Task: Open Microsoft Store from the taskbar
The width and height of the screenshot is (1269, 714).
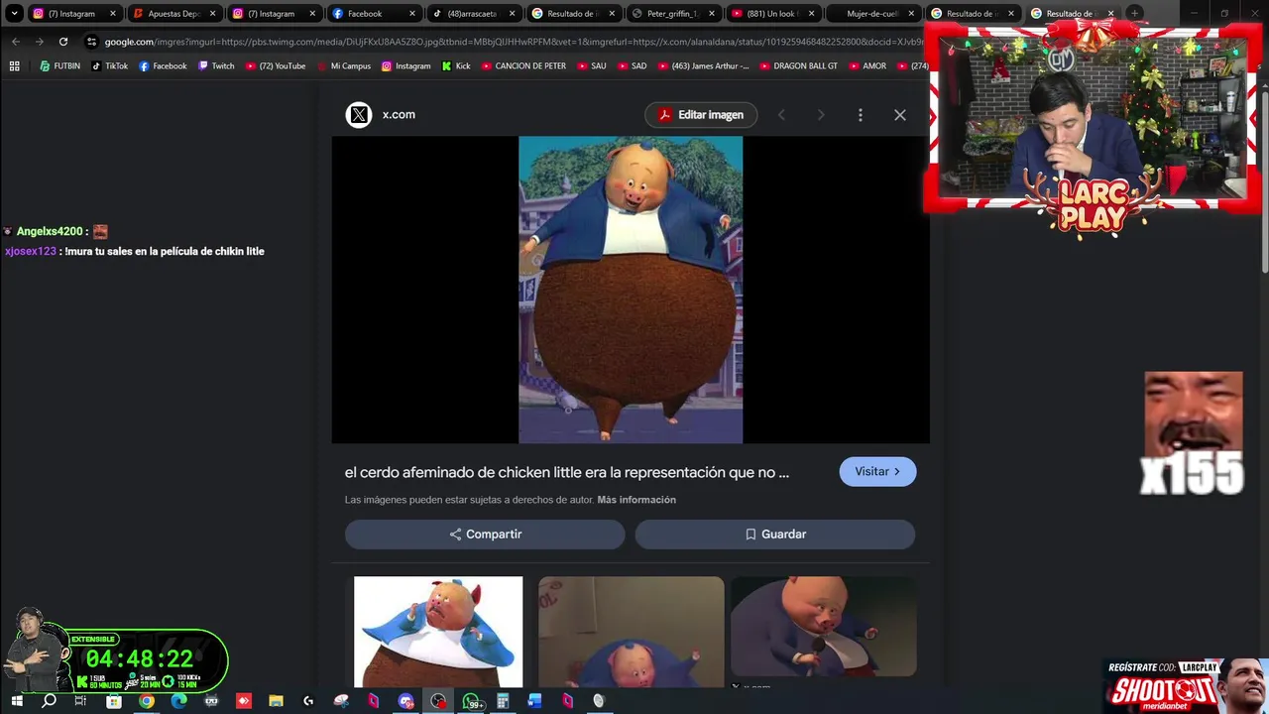Action: point(114,701)
